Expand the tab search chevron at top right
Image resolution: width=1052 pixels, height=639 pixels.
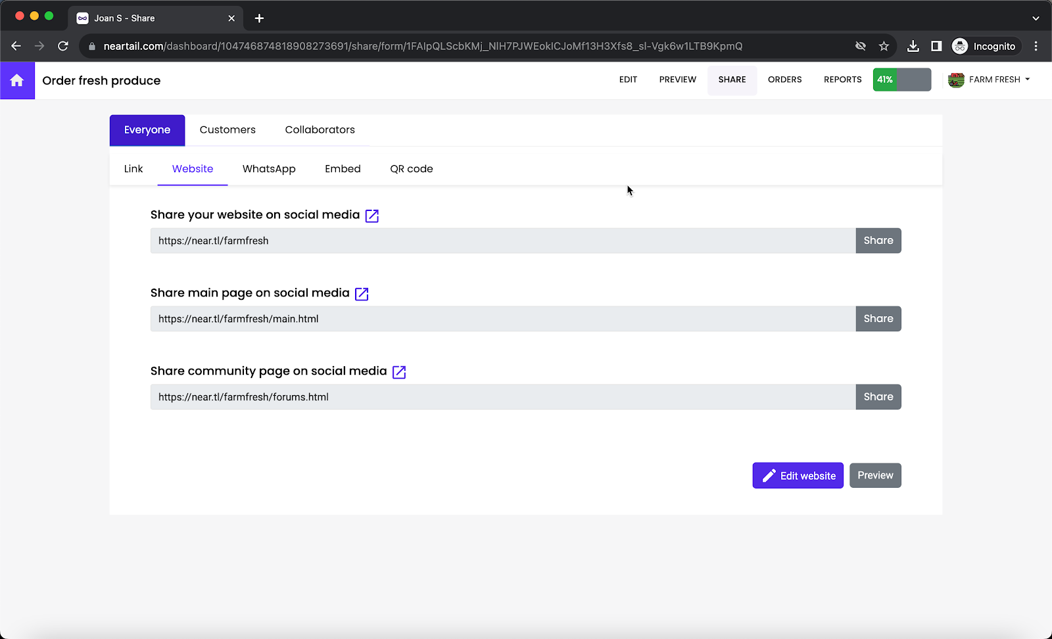(1036, 18)
